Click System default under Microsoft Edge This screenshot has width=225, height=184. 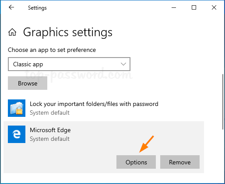(x=49, y=139)
